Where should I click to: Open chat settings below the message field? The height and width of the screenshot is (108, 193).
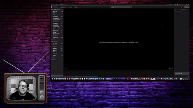[x=189, y=76]
